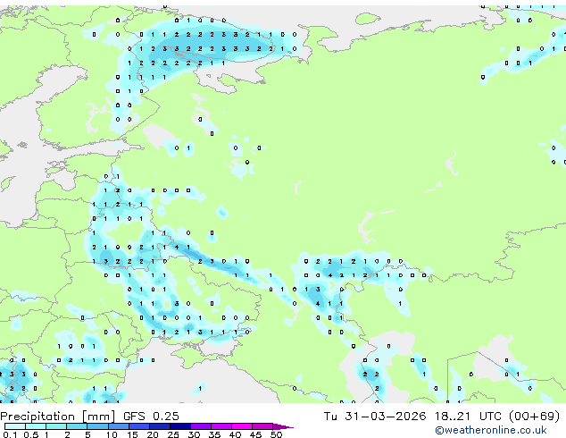Click the "(00+69)" forecast offset text

534,417
